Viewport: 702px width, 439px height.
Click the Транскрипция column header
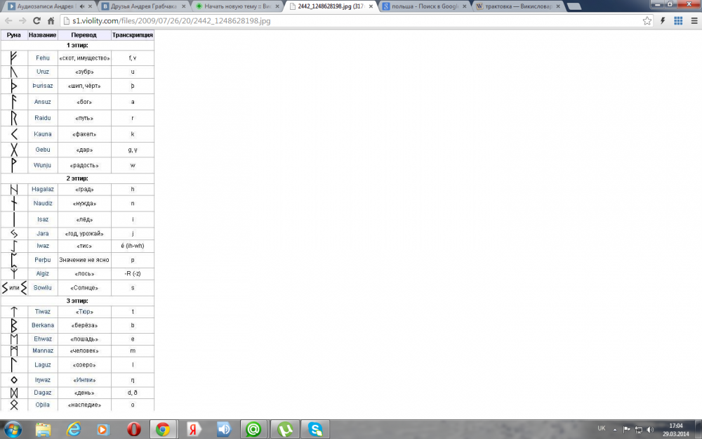[x=133, y=35]
